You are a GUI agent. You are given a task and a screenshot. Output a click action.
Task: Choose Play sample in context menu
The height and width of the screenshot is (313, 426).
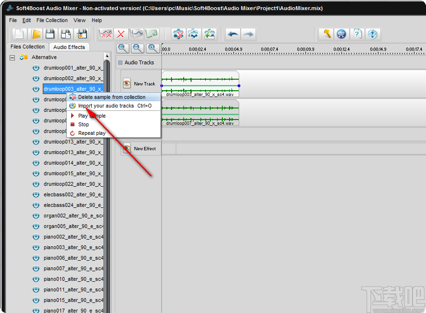click(113, 116)
